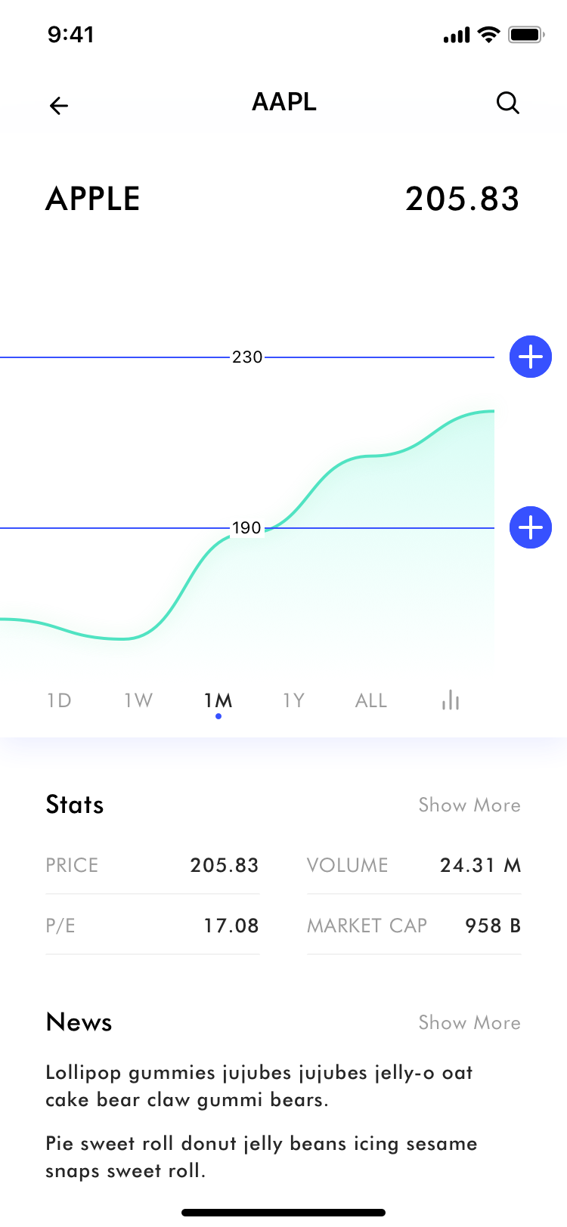This screenshot has height=1227, width=567.
Task: Tap the cellular signal bars icon
Action: pos(457,36)
